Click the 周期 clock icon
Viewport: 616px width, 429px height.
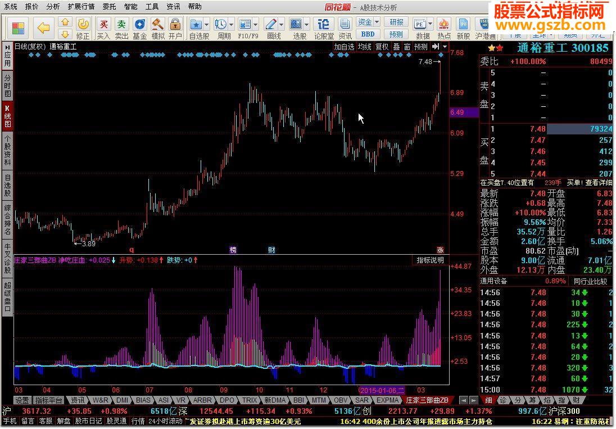[x=220, y=24]
